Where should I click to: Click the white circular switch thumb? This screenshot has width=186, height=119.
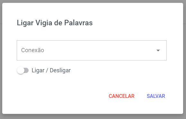pos(21,70)
